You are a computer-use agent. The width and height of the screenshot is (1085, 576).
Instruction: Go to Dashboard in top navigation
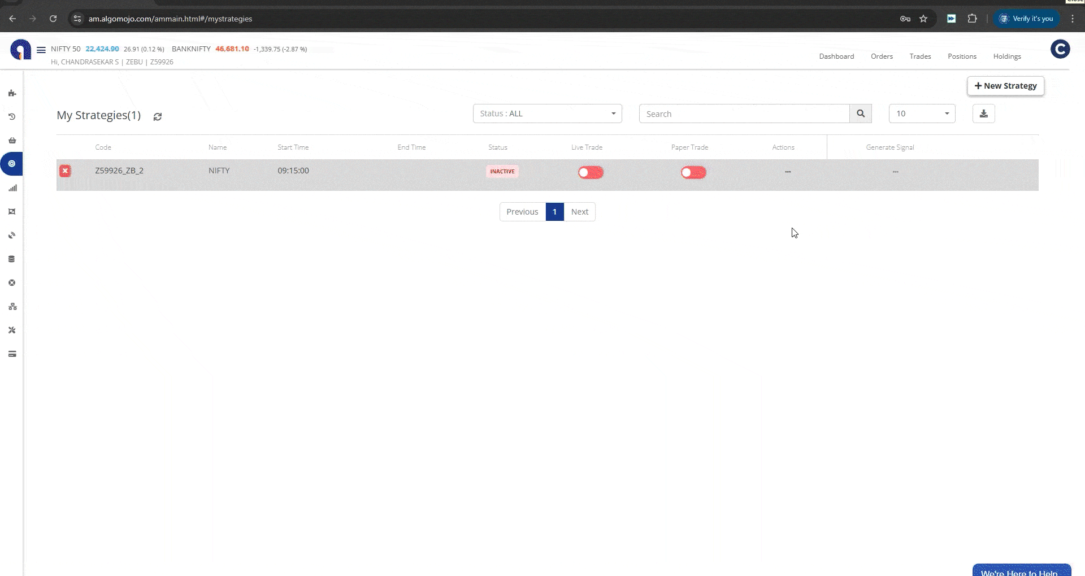(x=836, y=56)
